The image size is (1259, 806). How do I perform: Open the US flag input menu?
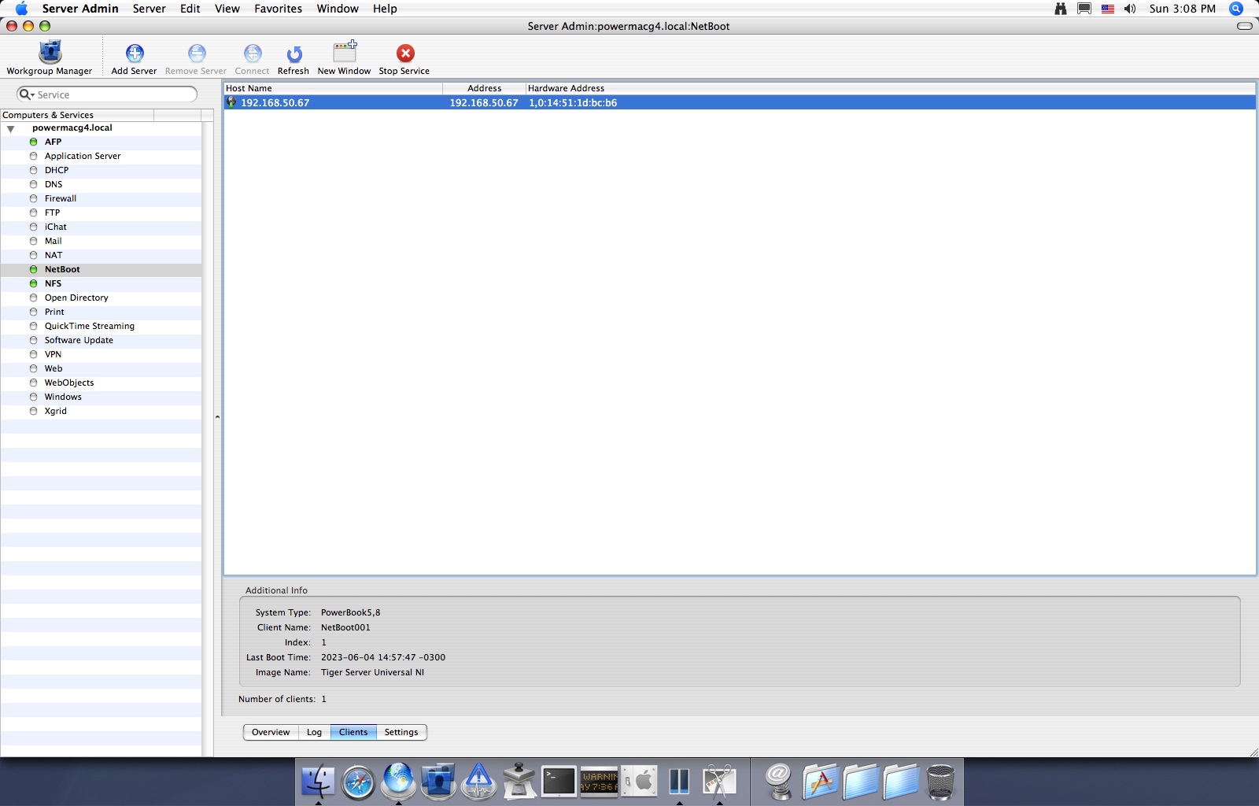click(1107, 9)
